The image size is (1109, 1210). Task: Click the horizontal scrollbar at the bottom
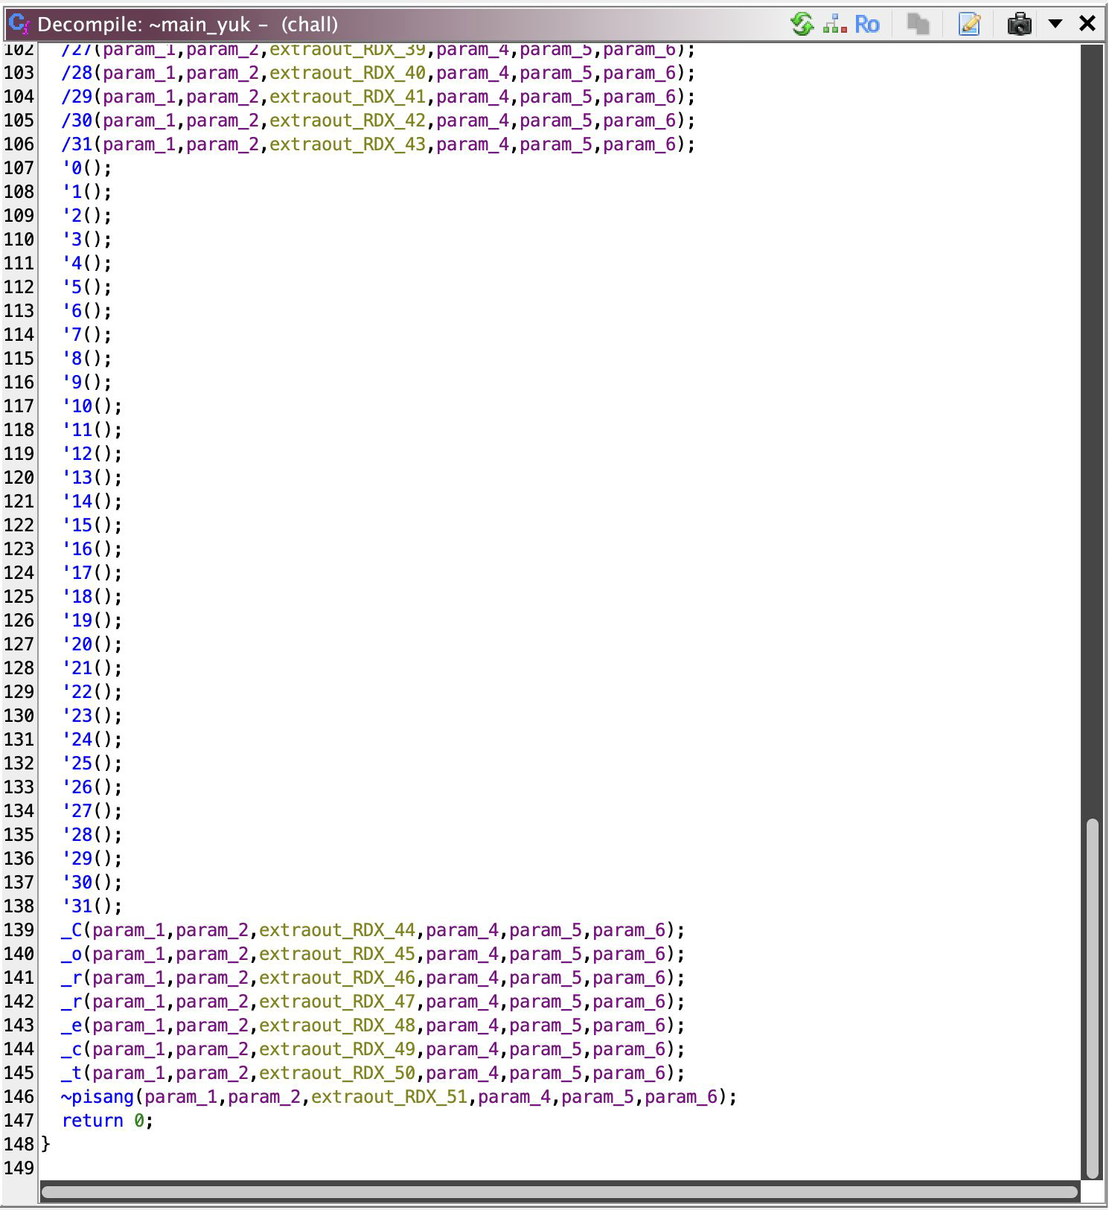click(558, 1191)
